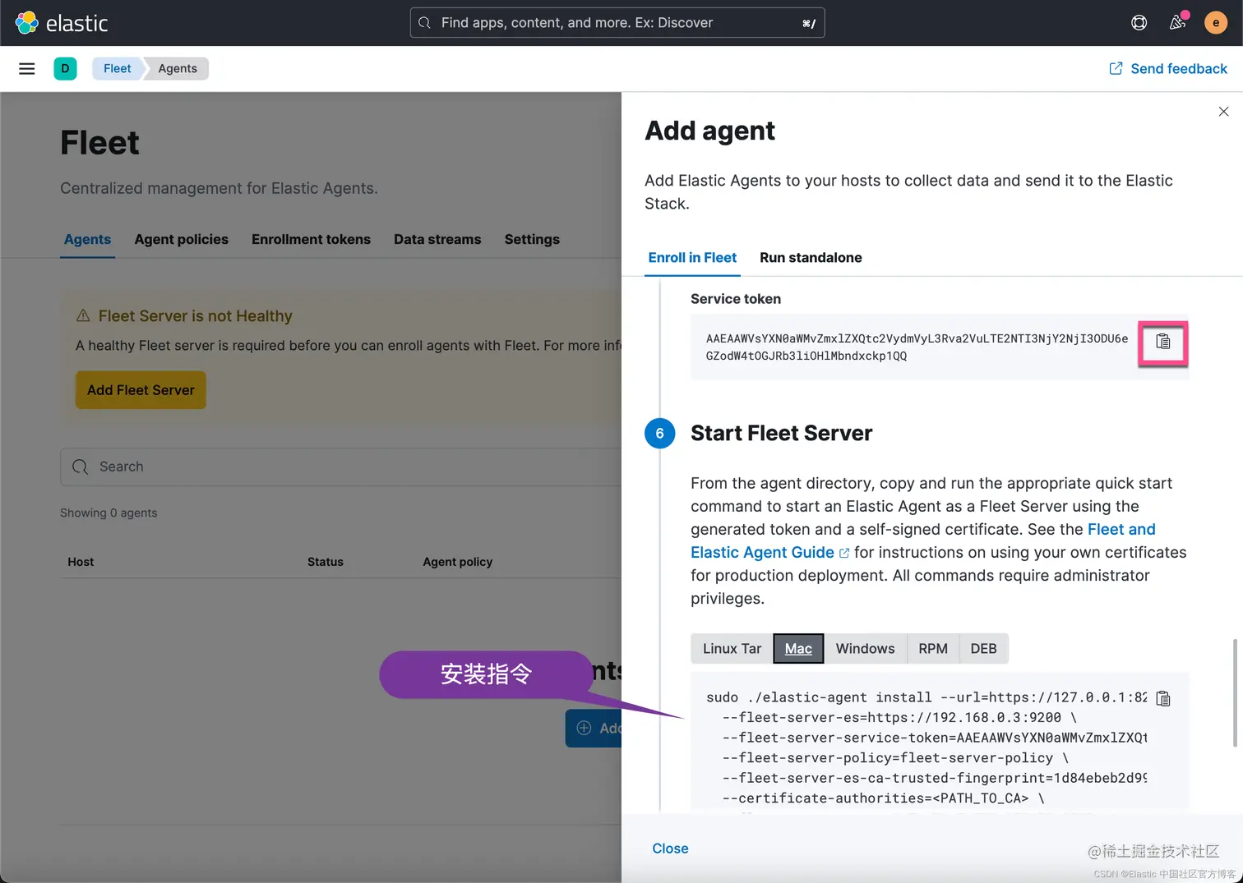
Task: Copy the install command to clipboard
Action: click(x=1163, y=698)
